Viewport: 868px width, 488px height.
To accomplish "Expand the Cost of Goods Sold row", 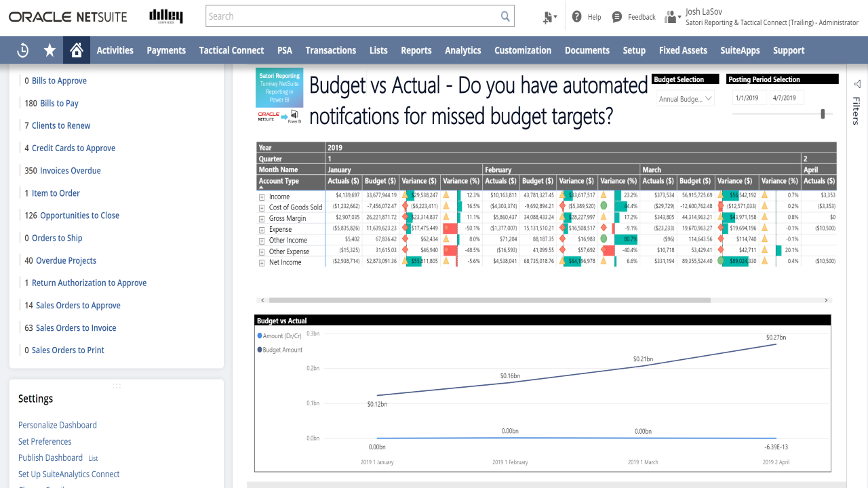I will [x=262, y=207].
